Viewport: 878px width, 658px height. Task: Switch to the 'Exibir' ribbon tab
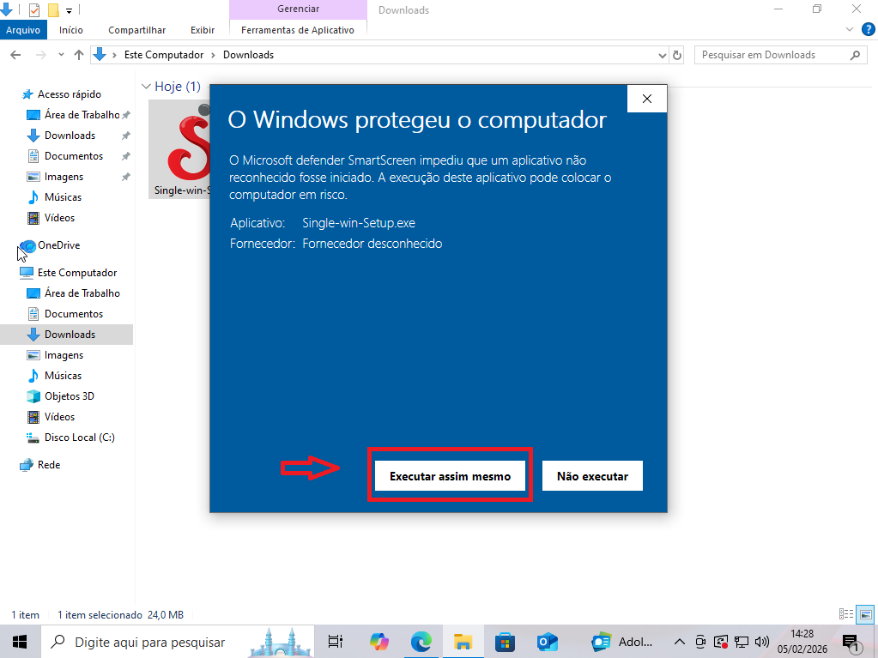(x=203, y=29)
